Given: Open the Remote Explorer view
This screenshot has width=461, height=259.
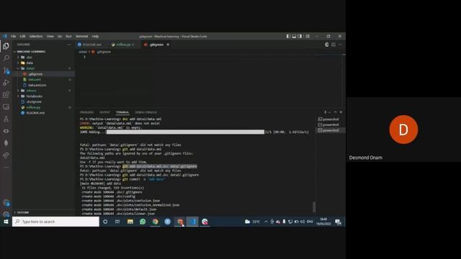Looking at the screenshot, I should (x=6, y=107).
